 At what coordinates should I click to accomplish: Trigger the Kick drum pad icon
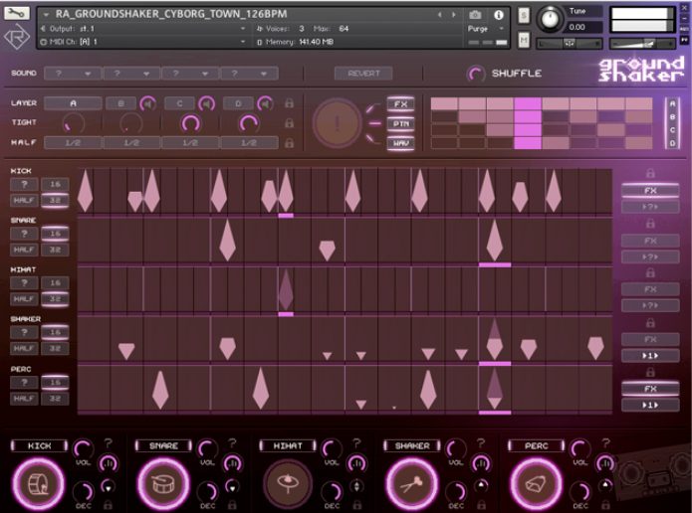click(39, 484)
